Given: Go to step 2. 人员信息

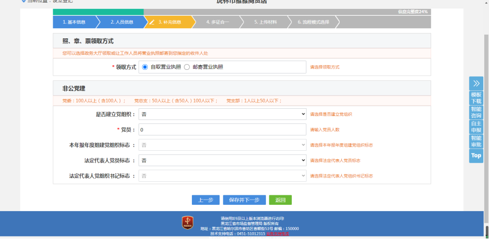Looking at the screenshot, I should point(122,22).
